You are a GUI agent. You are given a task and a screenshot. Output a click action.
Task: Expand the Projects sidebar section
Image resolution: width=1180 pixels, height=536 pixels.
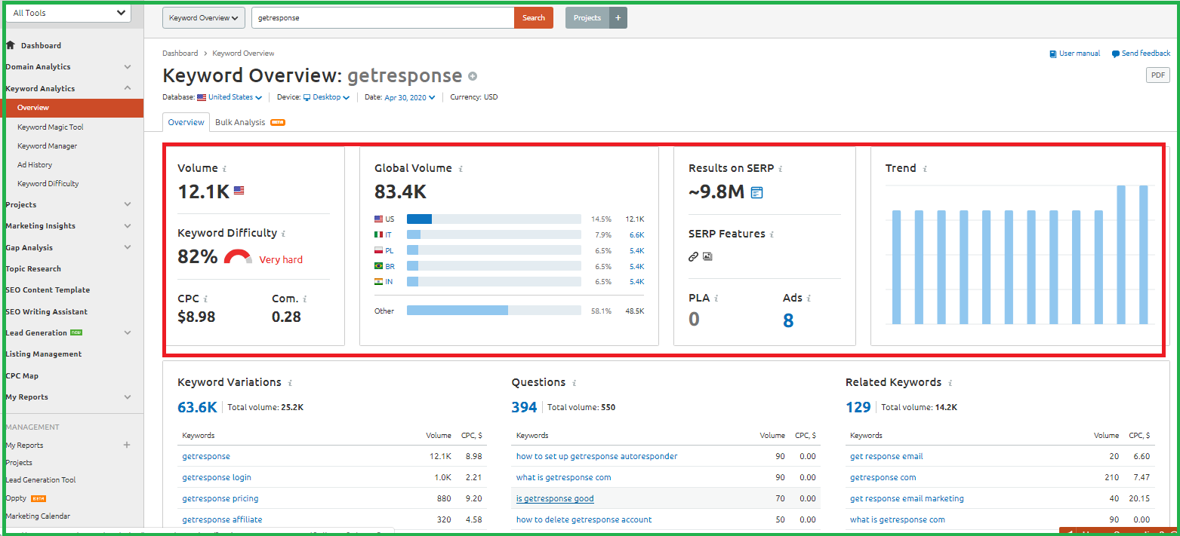click(128, 204)
